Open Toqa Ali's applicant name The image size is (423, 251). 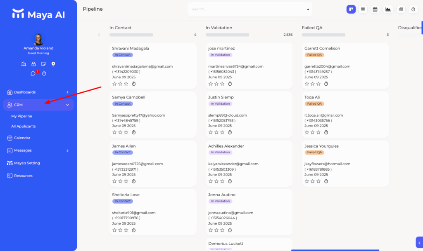point(312,97)
